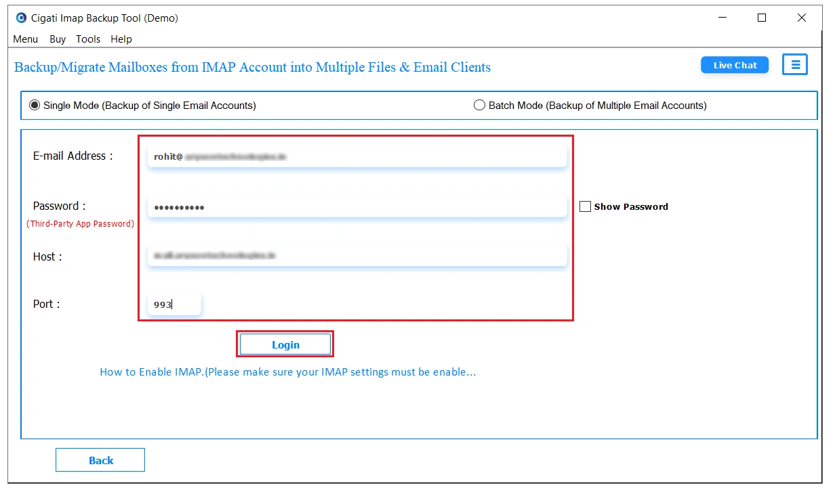Click the Port label text
The height and width of the screenshot is (496, 835).
click(x=46, y=304)
